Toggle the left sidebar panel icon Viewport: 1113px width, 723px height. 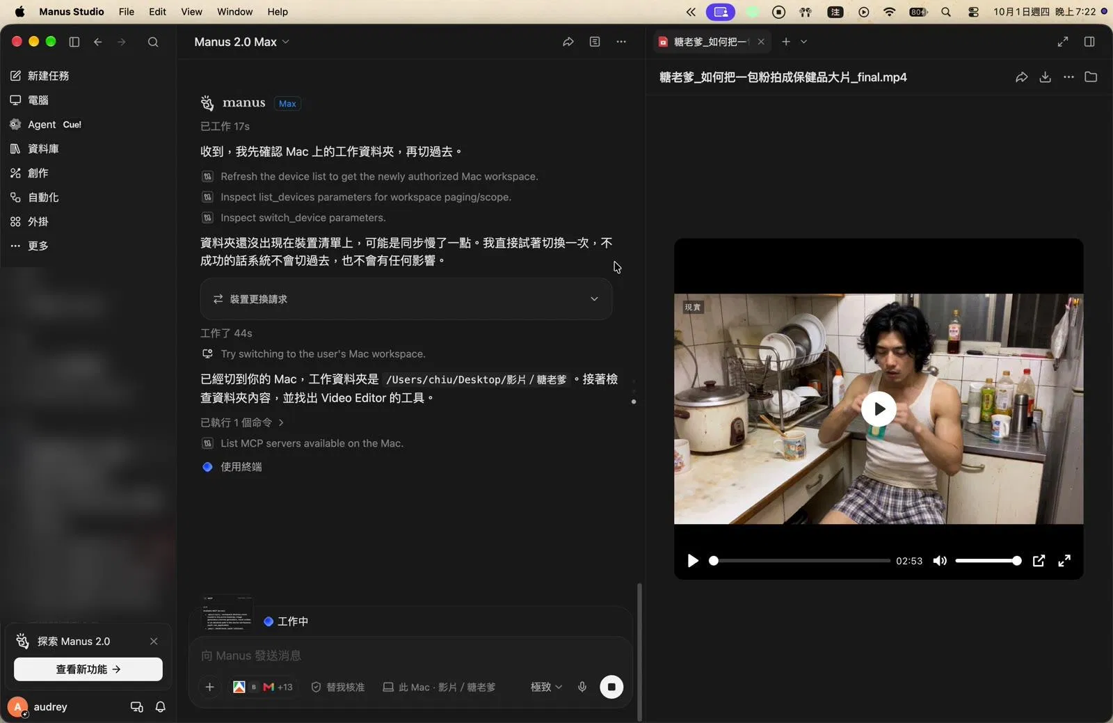(74, 42)
